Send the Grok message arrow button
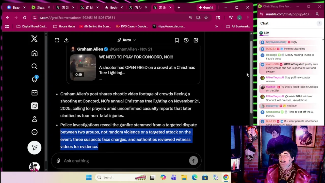The image size is (325, 183). click(x=193, y=161)
